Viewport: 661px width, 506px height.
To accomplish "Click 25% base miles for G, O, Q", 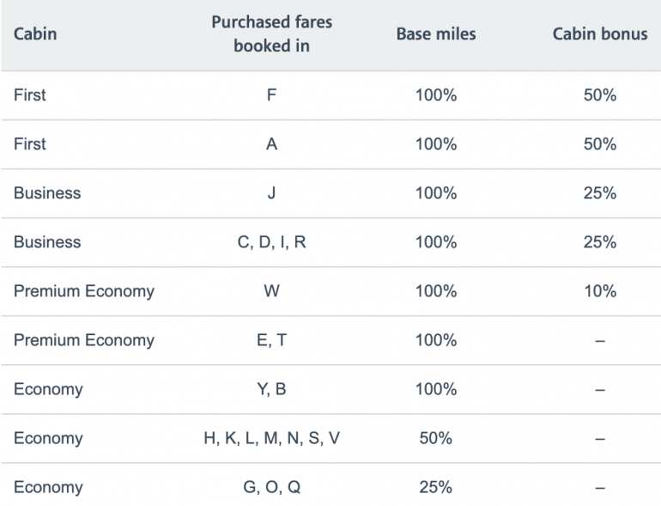I will click(436, 487).
